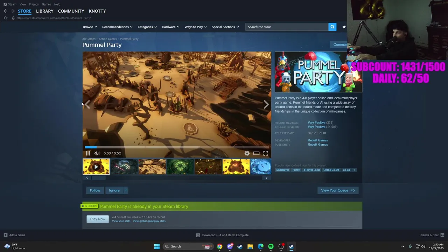This screenshot has width=448, height=252.
Task: Open View Your Queue
Action: [x=338, y=190]
